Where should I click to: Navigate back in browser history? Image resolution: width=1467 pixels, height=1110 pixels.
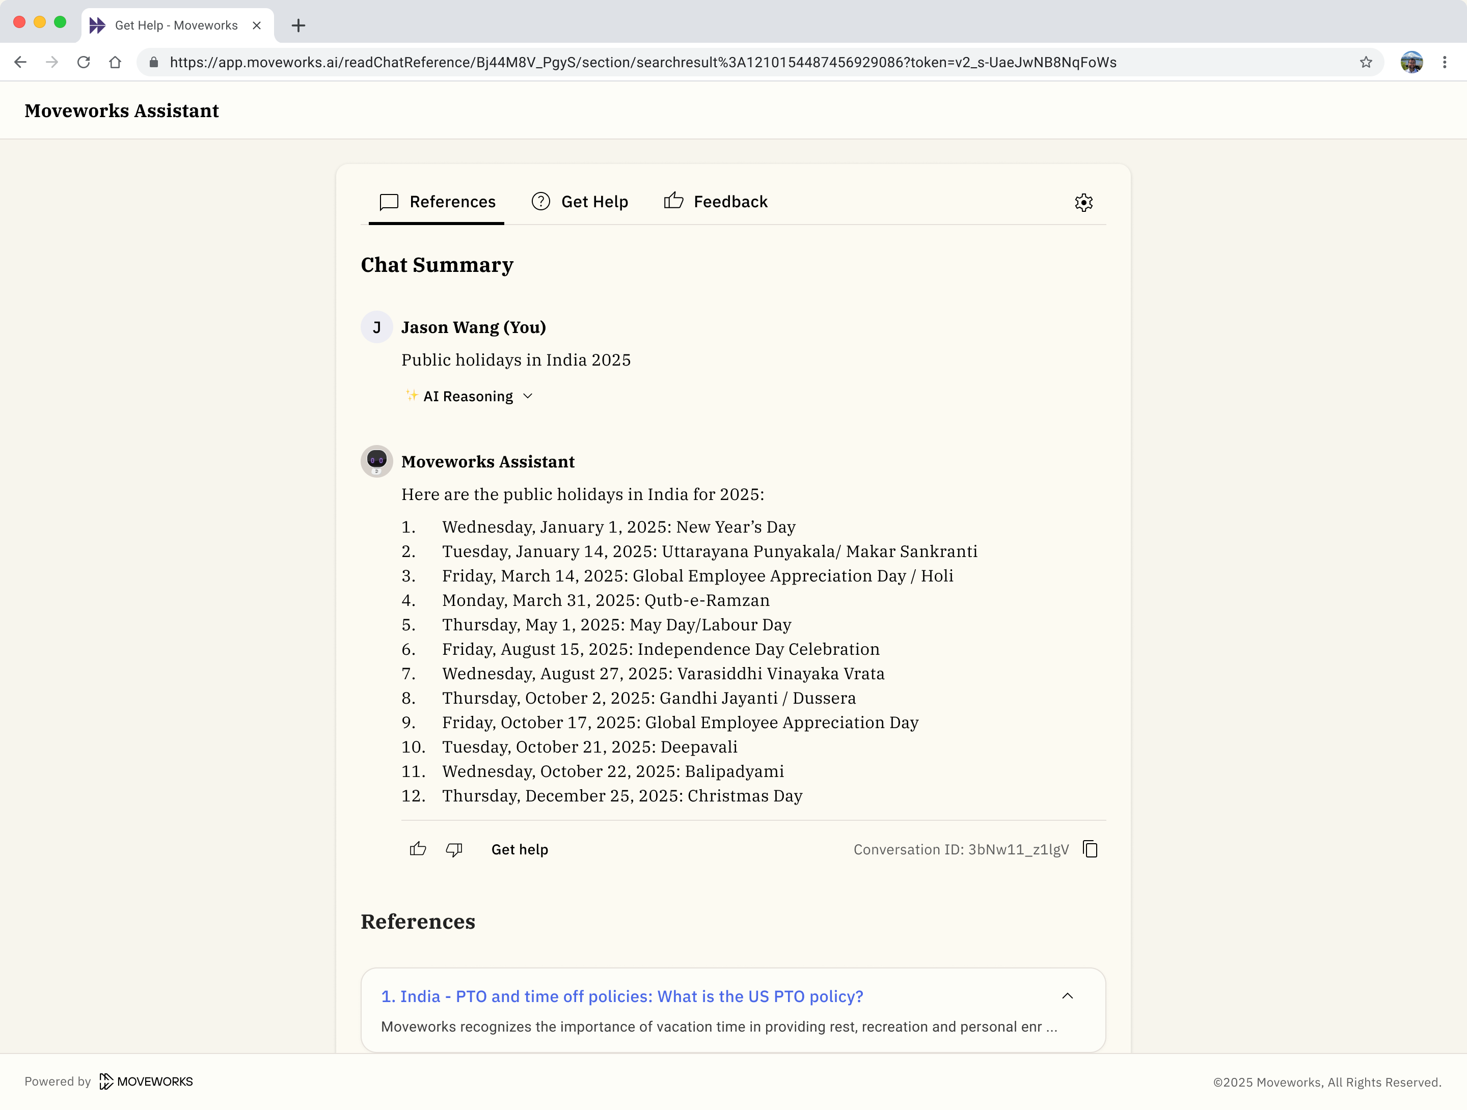pyautogui.click(x=20, y=62)
